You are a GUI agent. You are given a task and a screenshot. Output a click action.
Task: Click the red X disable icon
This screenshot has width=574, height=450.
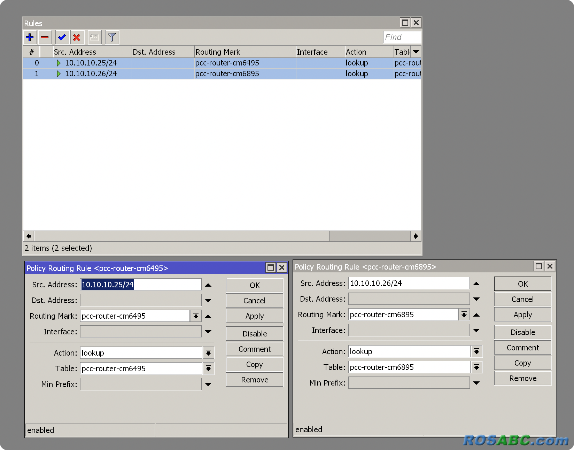[x=77, y=37]
